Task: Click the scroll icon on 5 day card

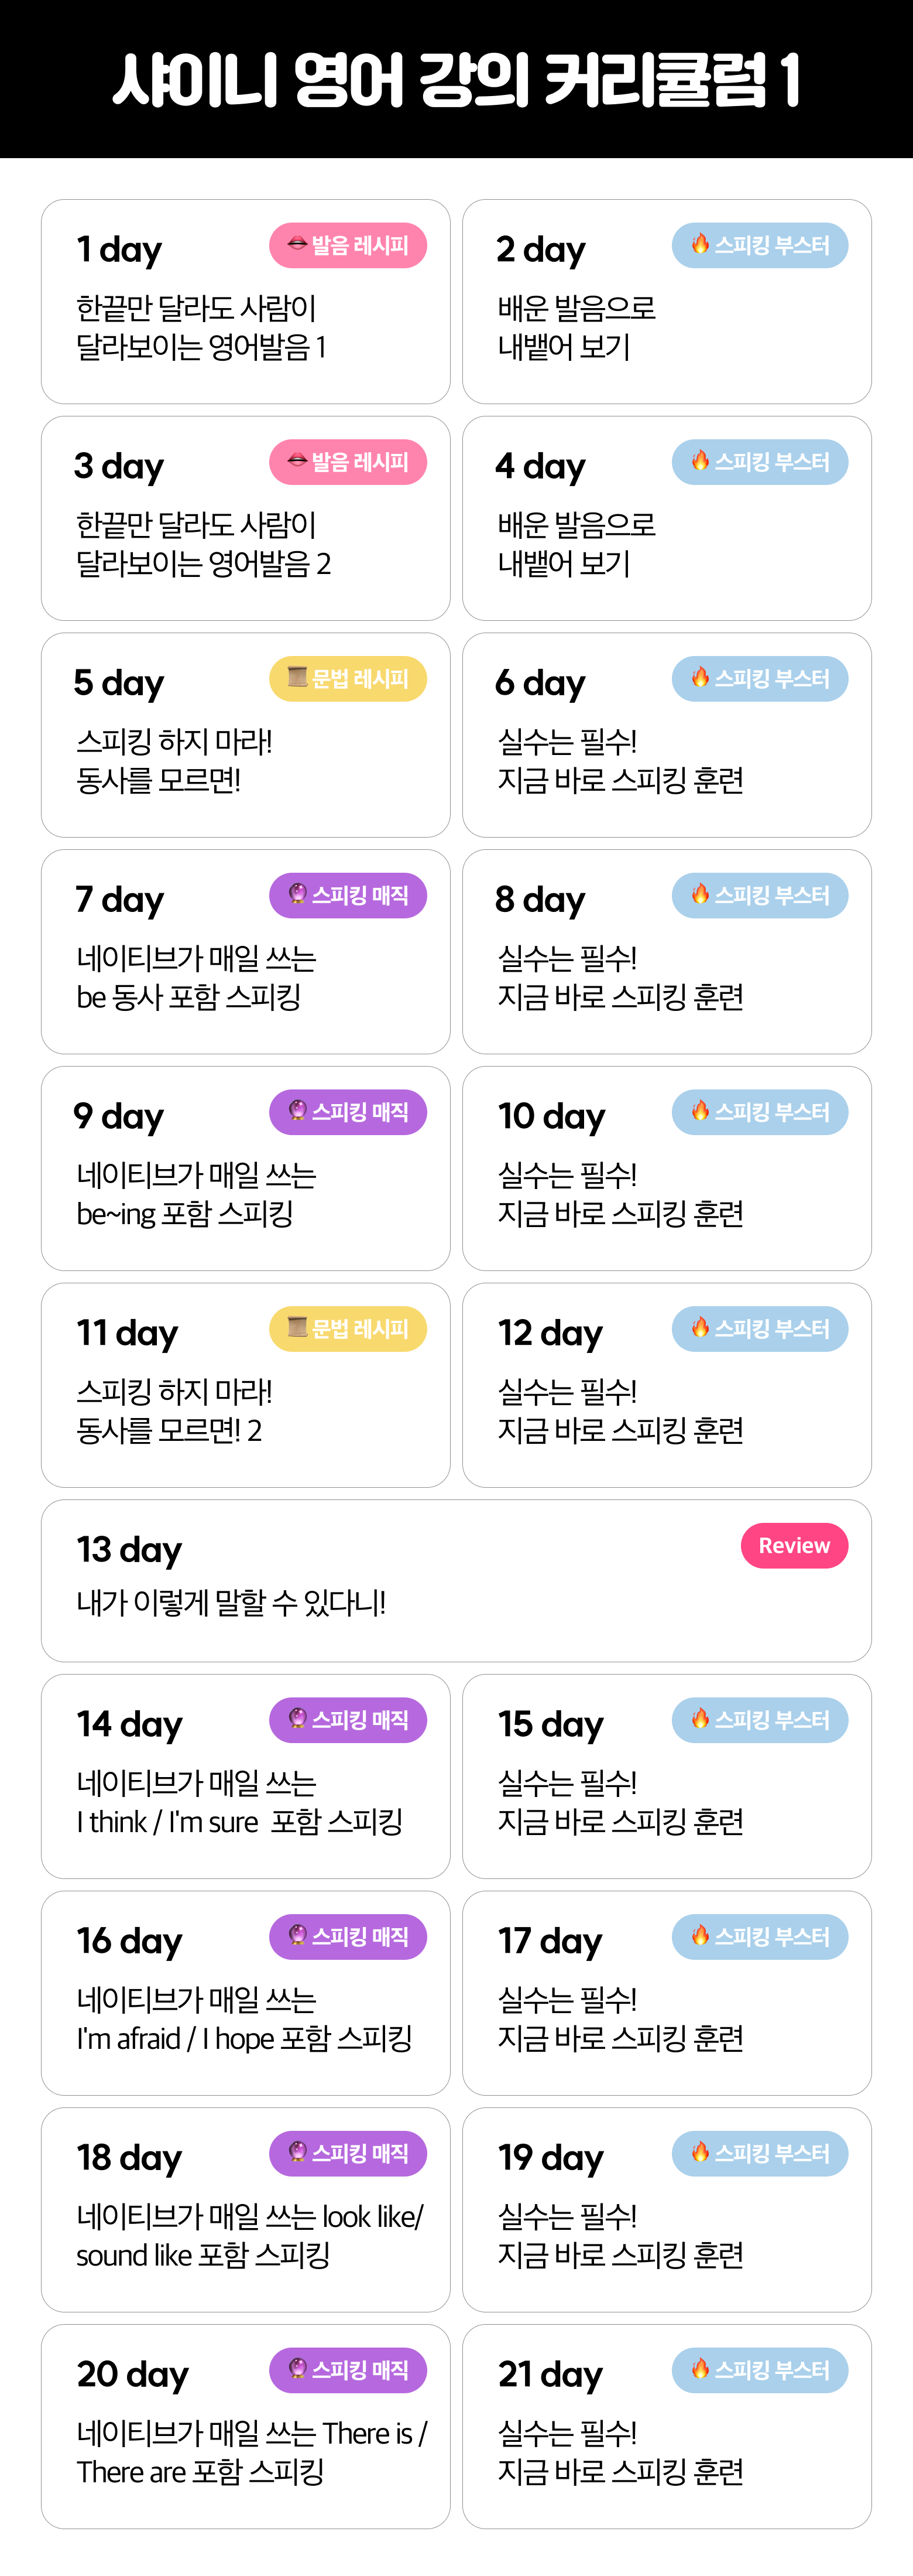Action: pos(297,677)
